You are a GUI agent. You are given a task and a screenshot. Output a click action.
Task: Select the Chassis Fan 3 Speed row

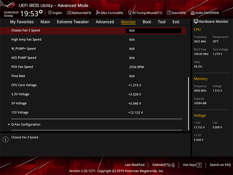[93, 30]
